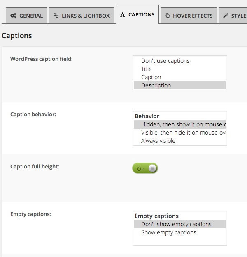Click the chain link icon on Links & Lightbox tab
247x257 pixels.
56,16
